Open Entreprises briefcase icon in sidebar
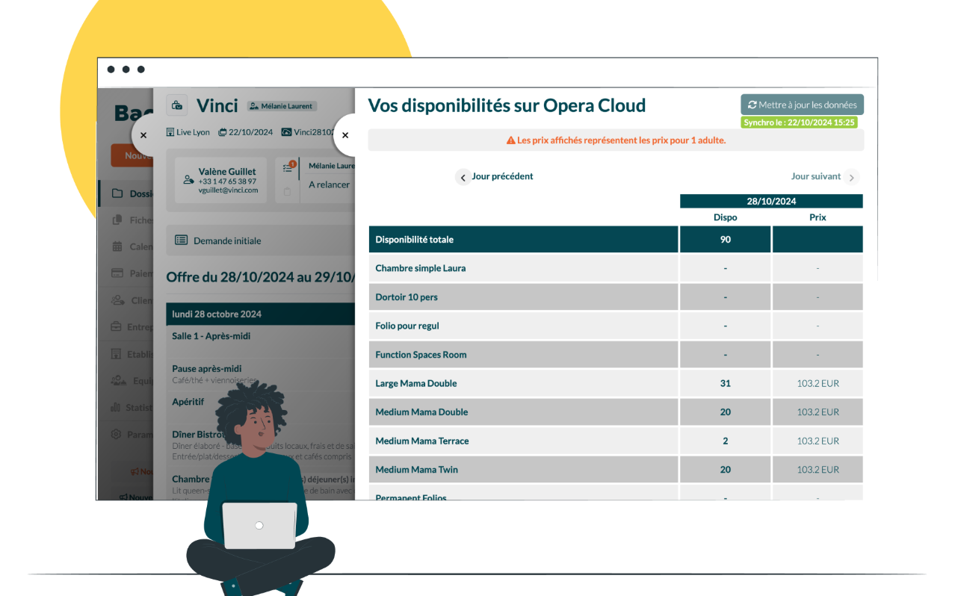The width and height of the screenshot is (955, 596). pyautogui.click(x=117, y=327)
